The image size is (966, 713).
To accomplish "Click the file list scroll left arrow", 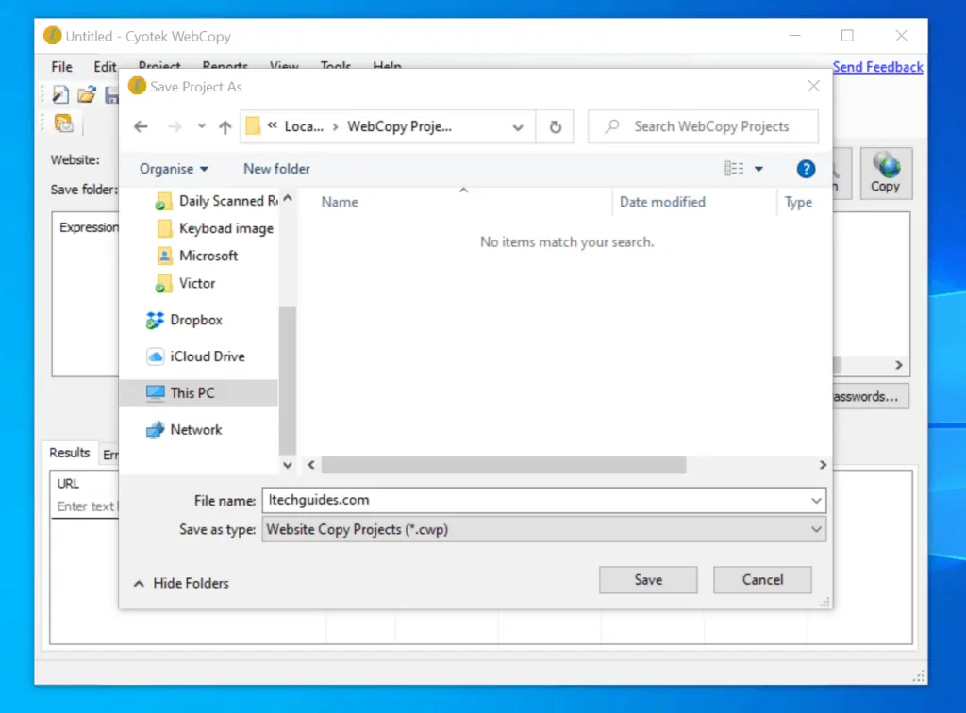I will (x=311, y=465).
